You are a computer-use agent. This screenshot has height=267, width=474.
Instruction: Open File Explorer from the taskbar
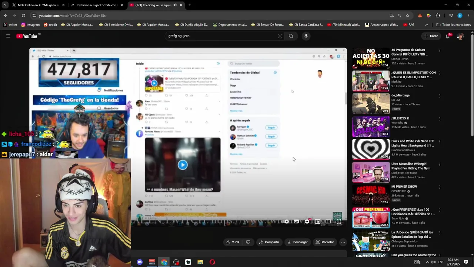coord(200,262)
